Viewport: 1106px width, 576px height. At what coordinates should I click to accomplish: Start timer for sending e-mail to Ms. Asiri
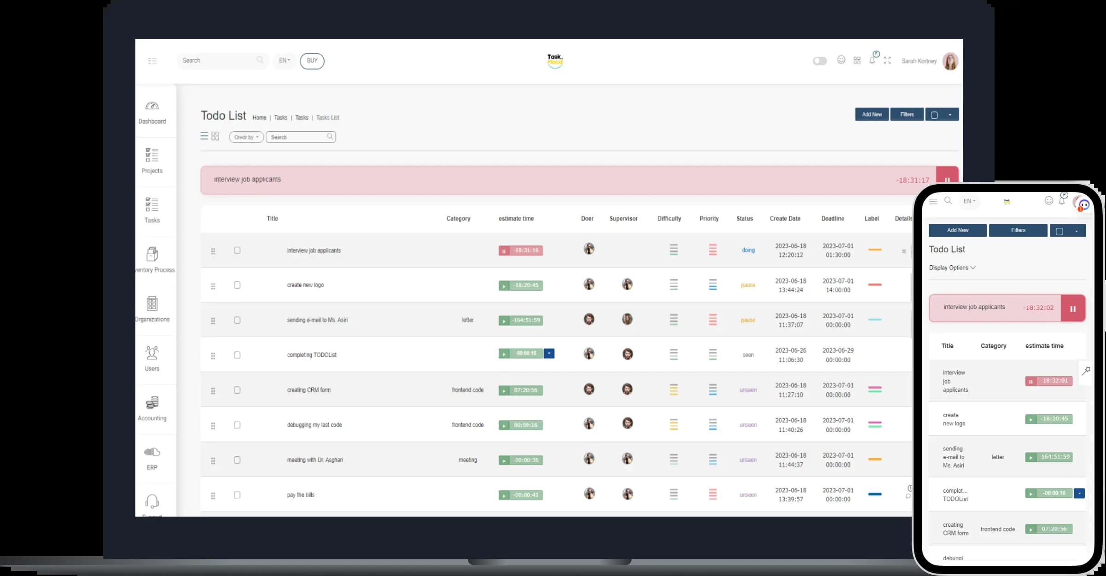[504, 320]
